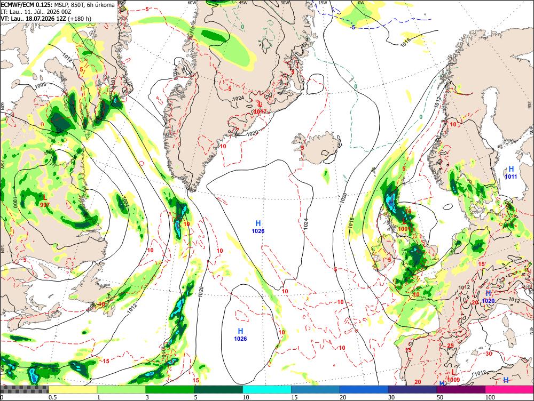
Task: Click the 1024 isobar label on Greenland
Action: (x=238, y=98)
